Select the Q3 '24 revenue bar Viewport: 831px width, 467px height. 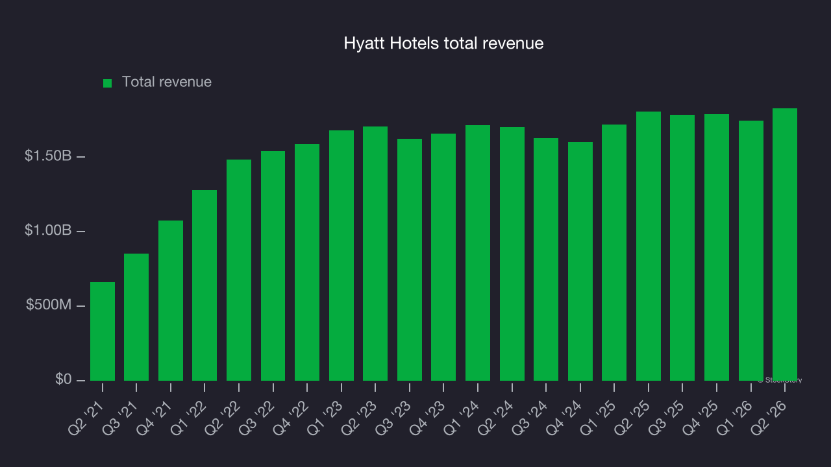[x=546, y=259]
